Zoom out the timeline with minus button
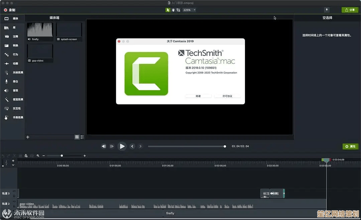The width and height of the screenshot is (361, 220). [44, 156]
